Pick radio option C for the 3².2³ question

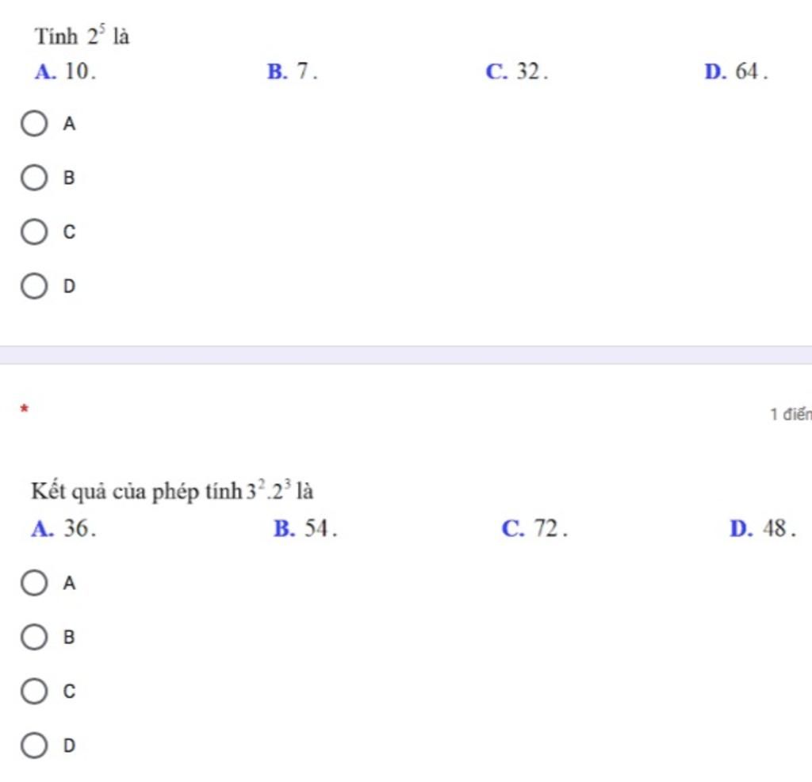34,691
